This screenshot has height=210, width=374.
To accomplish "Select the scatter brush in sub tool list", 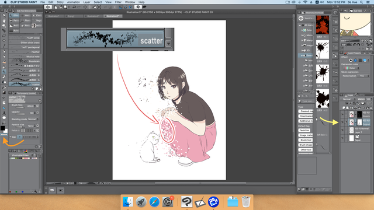I will coord(25,84).
